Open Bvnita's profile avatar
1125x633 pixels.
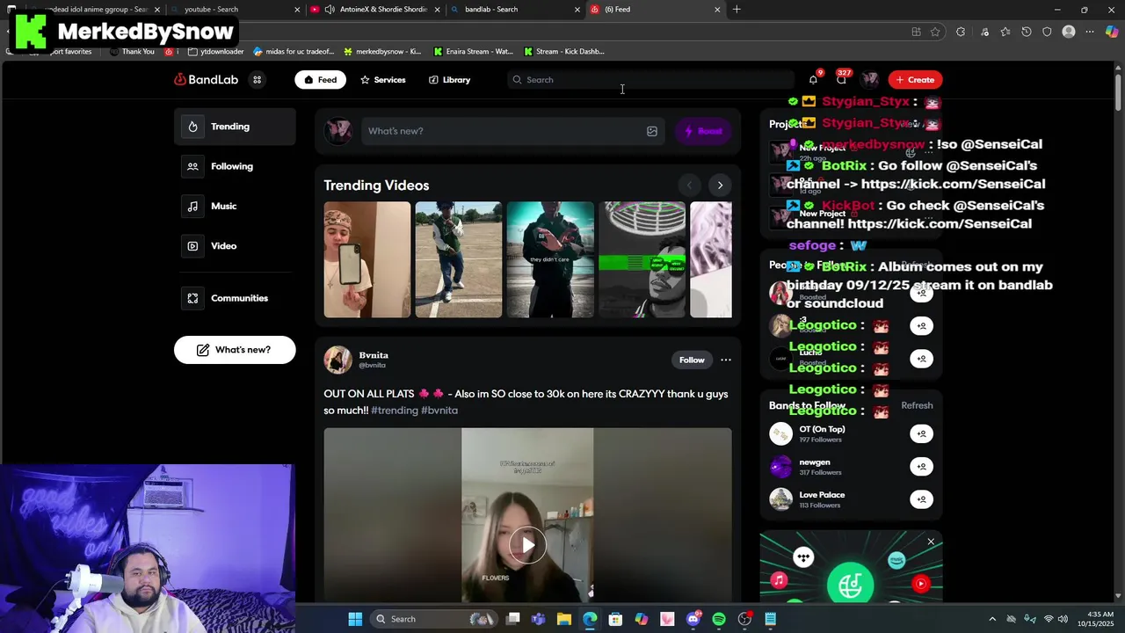pos(337,360)
